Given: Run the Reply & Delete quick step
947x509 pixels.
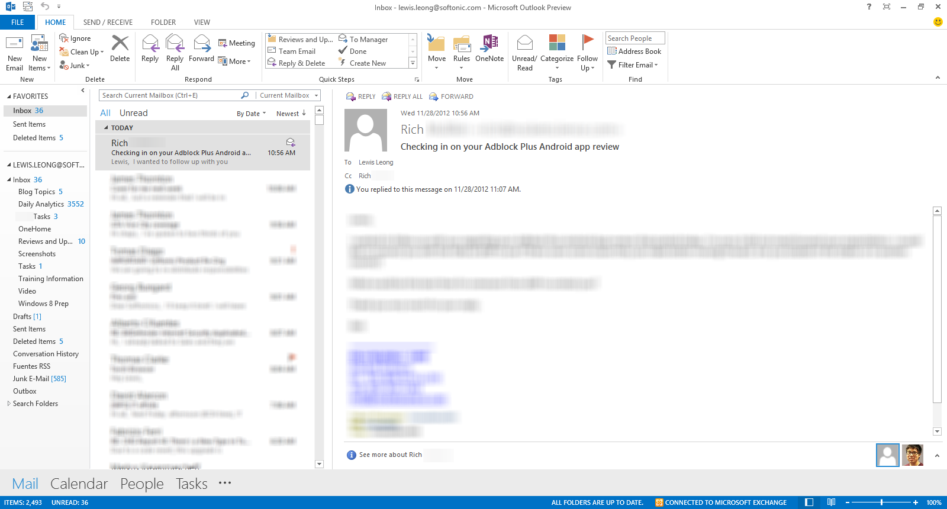Looking at the screenshot, I should coord(297,63).
